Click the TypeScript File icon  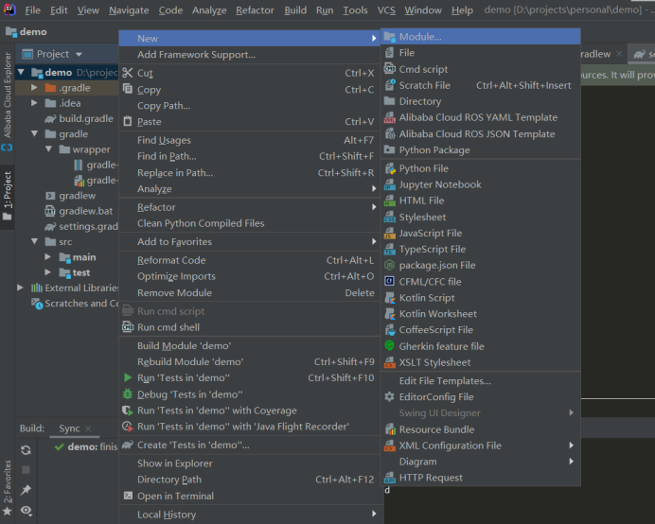pyautogui.click(x=389, y=250)
